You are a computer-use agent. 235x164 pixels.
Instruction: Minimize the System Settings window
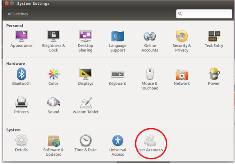[x=12, y=3]
